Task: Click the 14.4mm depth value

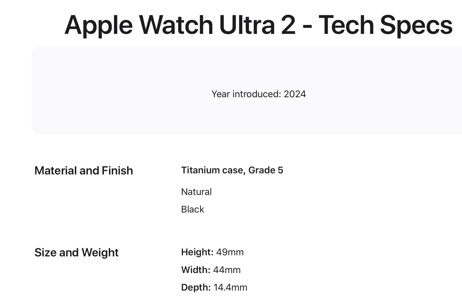Action: tap(230, 287)
